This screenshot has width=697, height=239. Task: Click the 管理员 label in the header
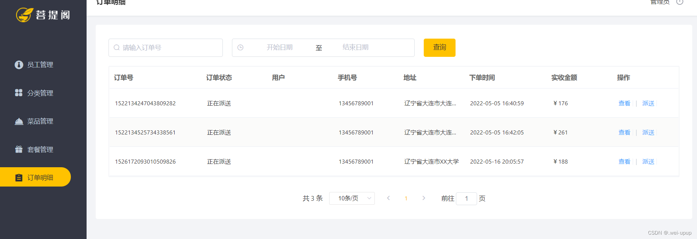coord(660,2)
